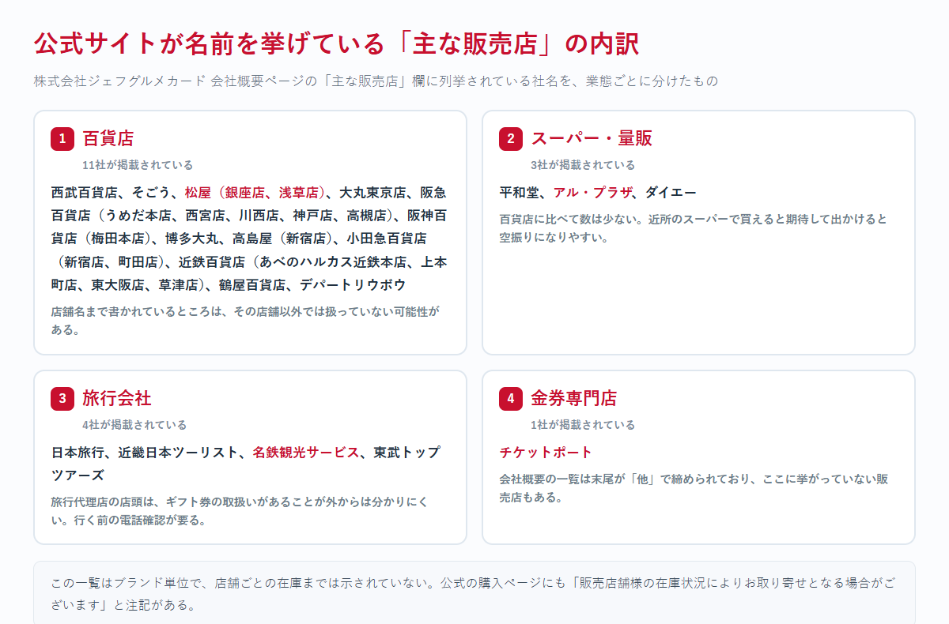Click the number 3 badge beside 旅行会社
Image resolution: width=949 pixels, height=624 pixels.
(62, 398)
